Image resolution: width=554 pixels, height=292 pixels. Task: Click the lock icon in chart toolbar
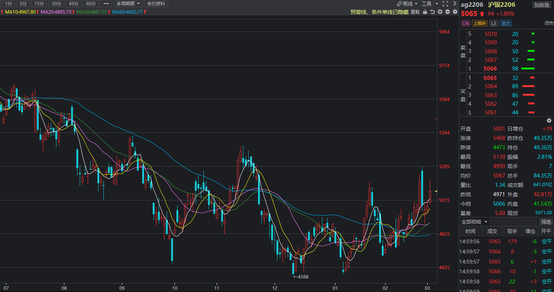click(x=425, y=12)
